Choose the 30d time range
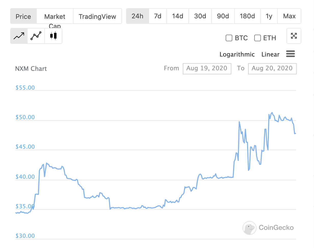This screenshot has height=248, width=314. (200, 16)
